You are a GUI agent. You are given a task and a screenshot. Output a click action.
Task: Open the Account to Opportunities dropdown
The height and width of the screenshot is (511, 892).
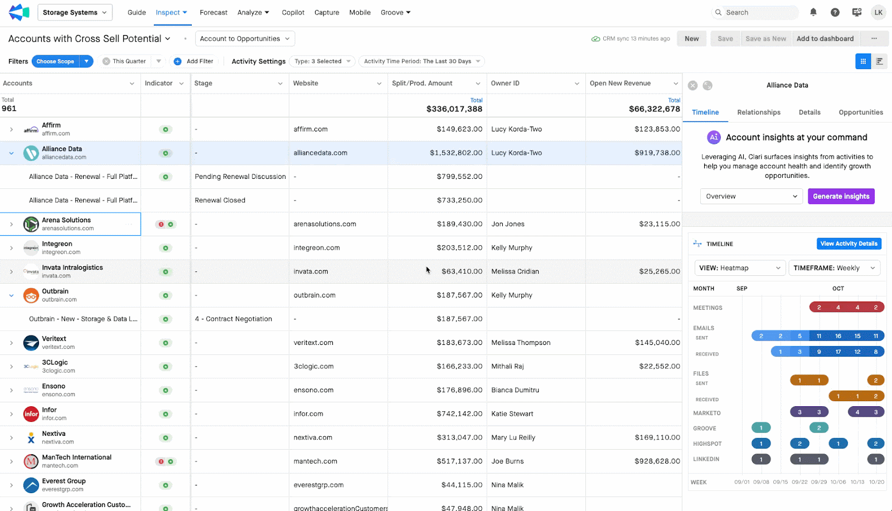(245, 38)
